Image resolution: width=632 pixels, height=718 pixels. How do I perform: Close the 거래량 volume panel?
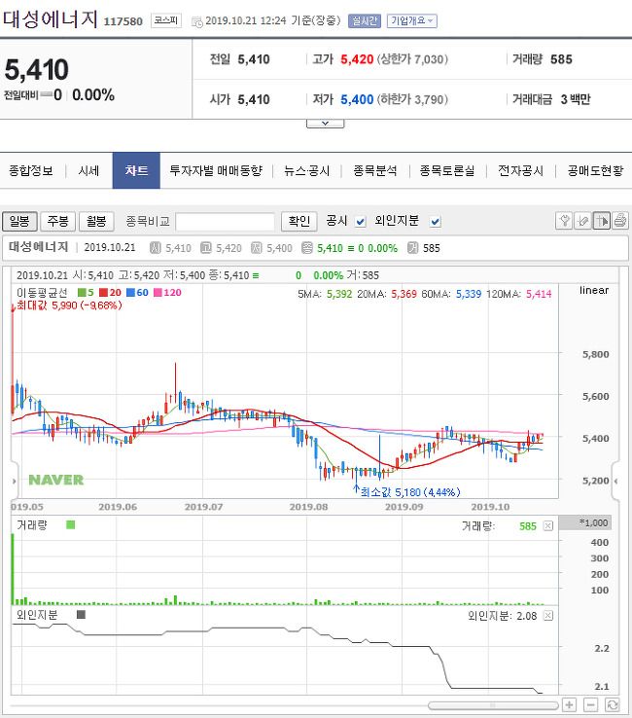[x=547, y=525]
